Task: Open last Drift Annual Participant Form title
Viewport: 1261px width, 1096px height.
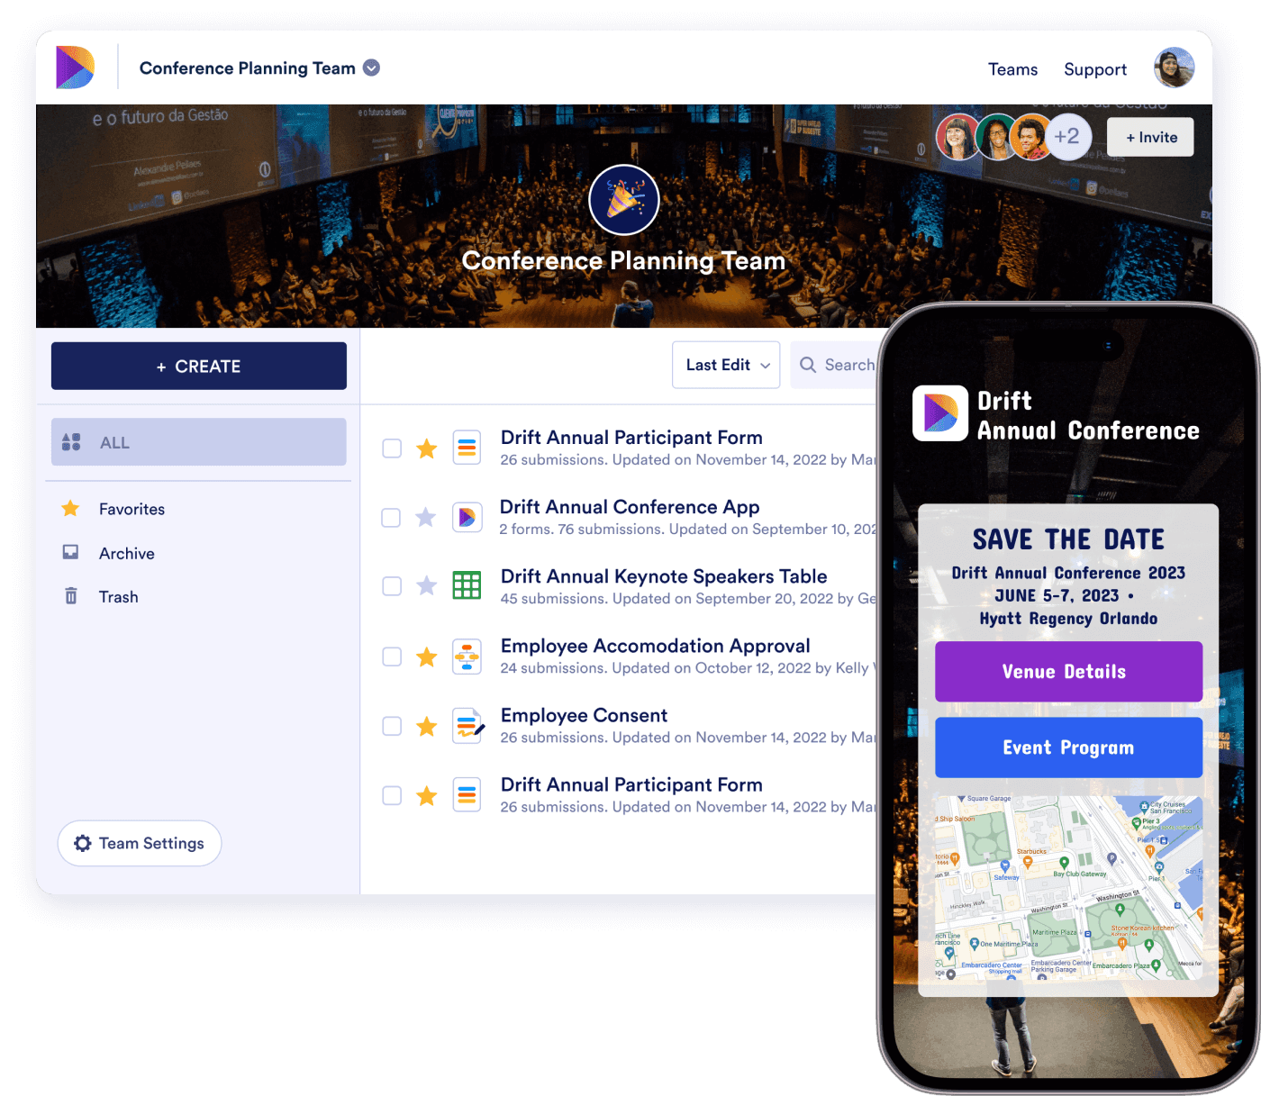Action: coord(631,784)
